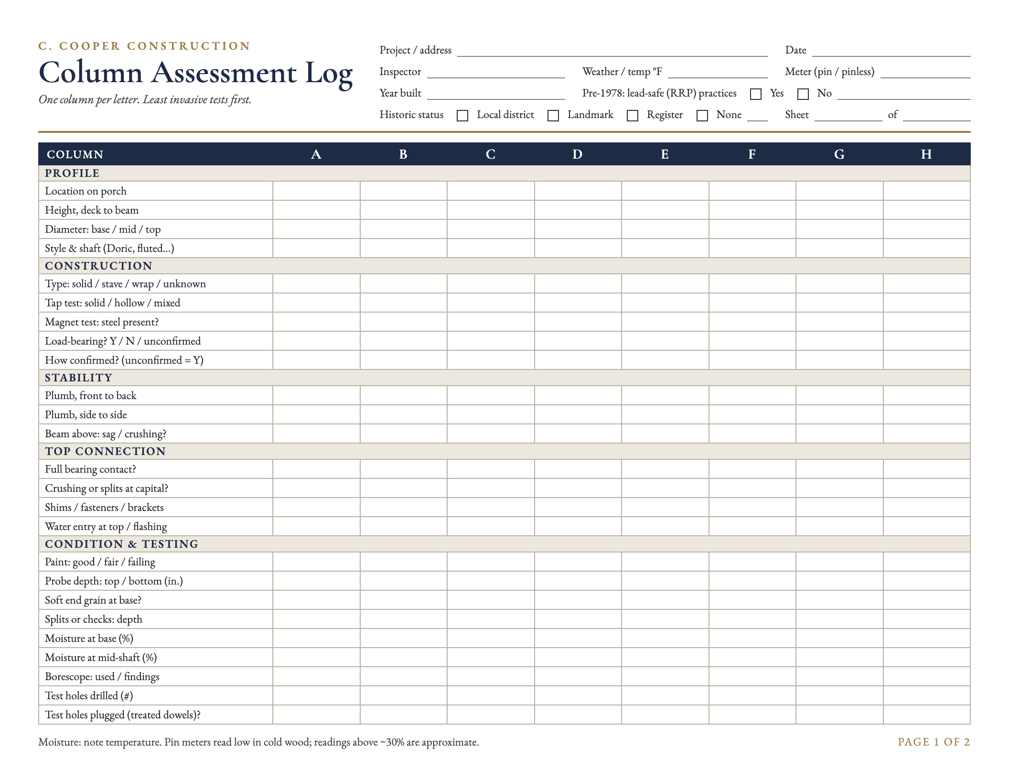Screen dimensions: 1009x780
Task: Click the Inspector blank line
Action: point(496,72)
